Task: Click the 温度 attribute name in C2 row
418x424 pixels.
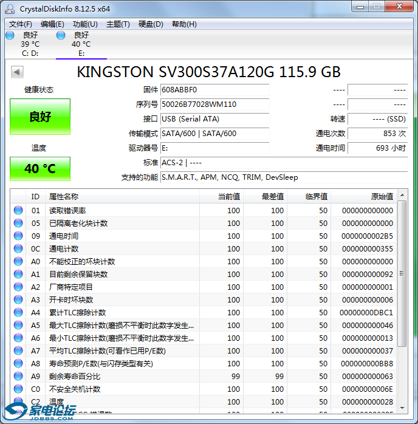Action: point(57,402)
